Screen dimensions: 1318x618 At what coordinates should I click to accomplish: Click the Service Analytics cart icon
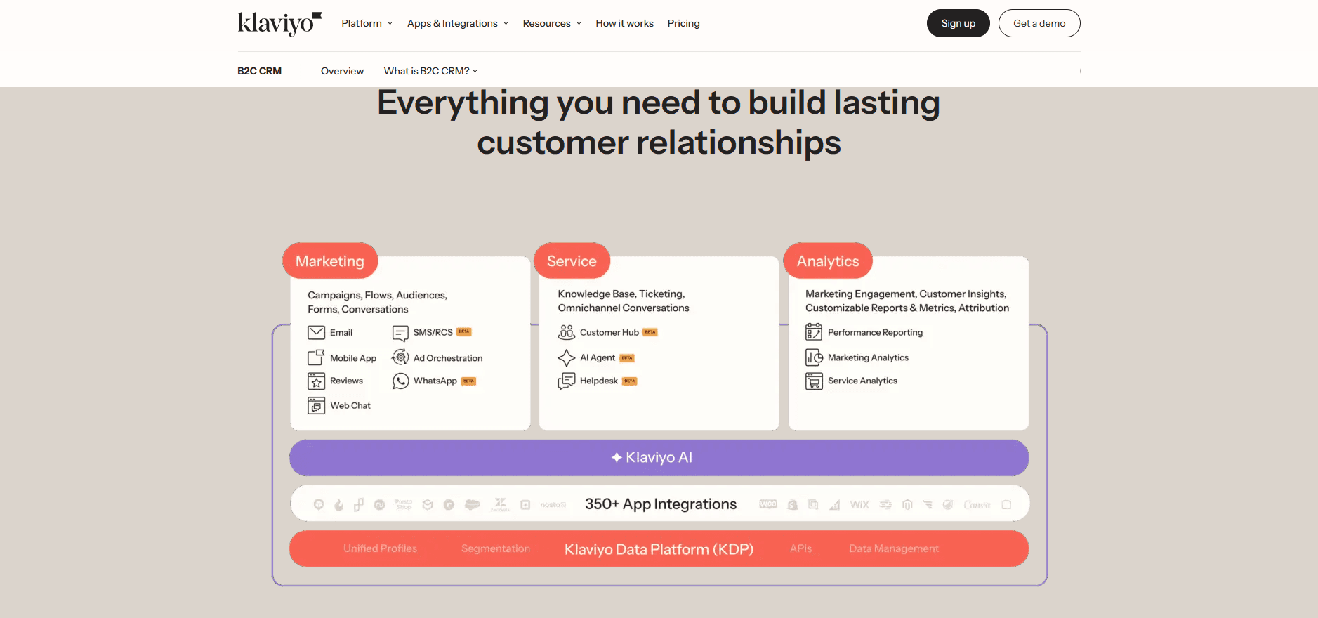pyautogui.click(x=814, y=381)
